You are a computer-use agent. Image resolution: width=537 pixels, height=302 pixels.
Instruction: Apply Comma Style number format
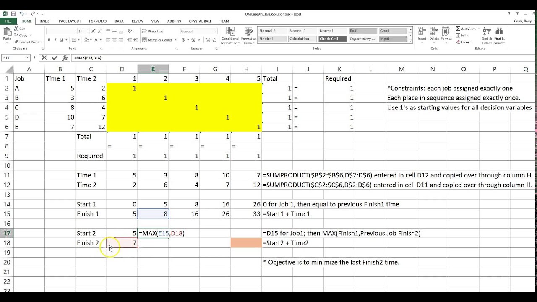pyautogui.click(x=199, y=40)
